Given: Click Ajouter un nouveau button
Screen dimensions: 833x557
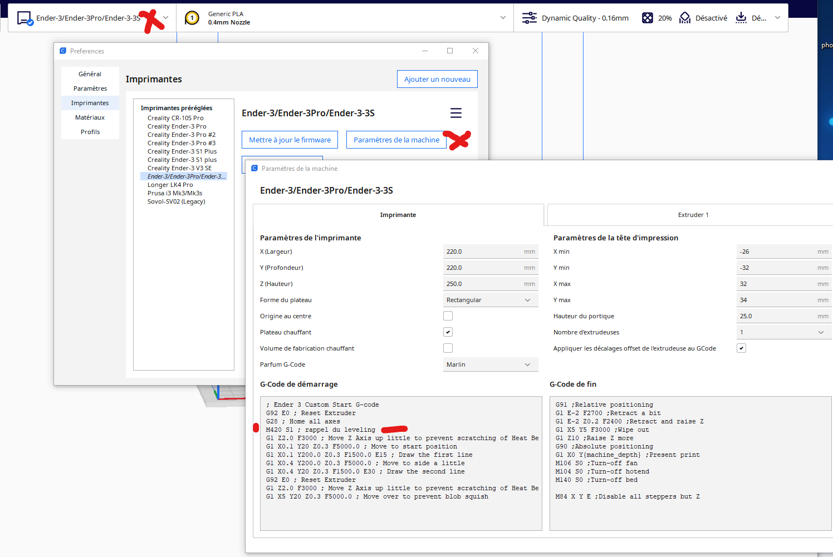Looking at the screenshot, I should (x=437, y=79).
